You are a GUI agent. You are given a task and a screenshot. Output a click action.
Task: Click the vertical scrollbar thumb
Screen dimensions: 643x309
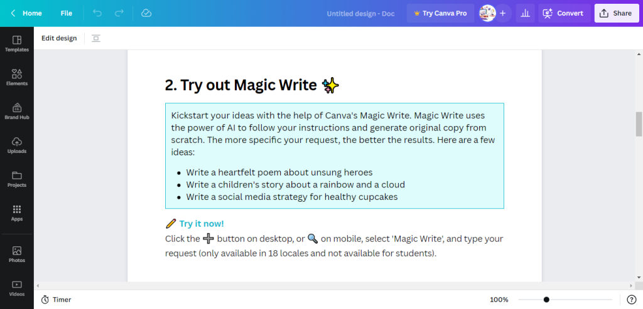(639, 124)
